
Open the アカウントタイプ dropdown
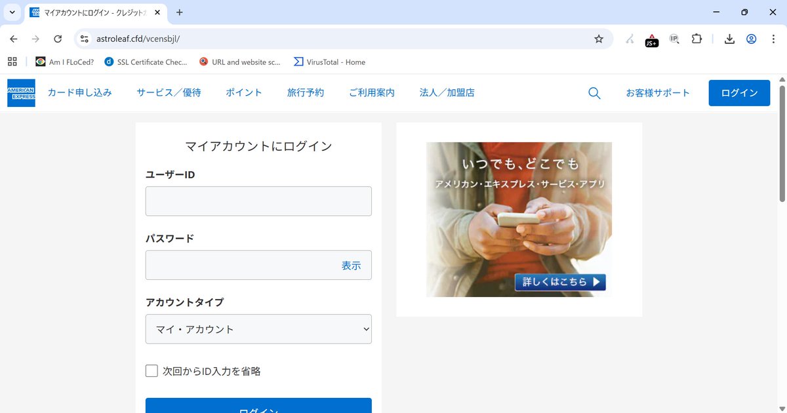click(x=258, y=328)
